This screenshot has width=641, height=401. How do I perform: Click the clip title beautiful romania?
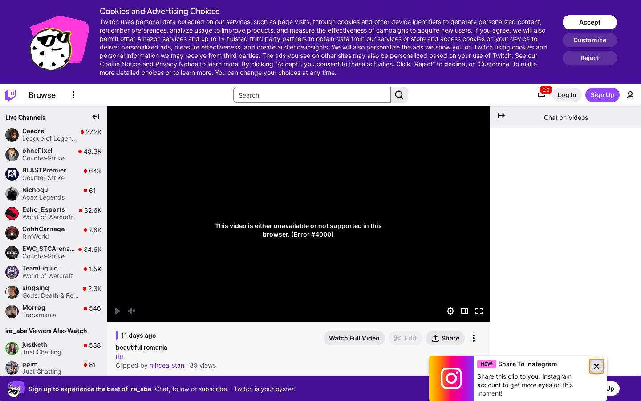142,348
